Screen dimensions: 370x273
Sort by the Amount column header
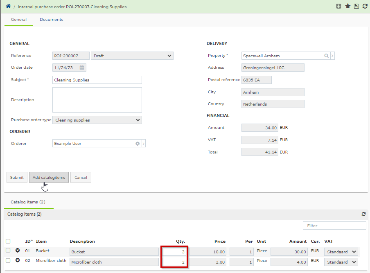298,241
